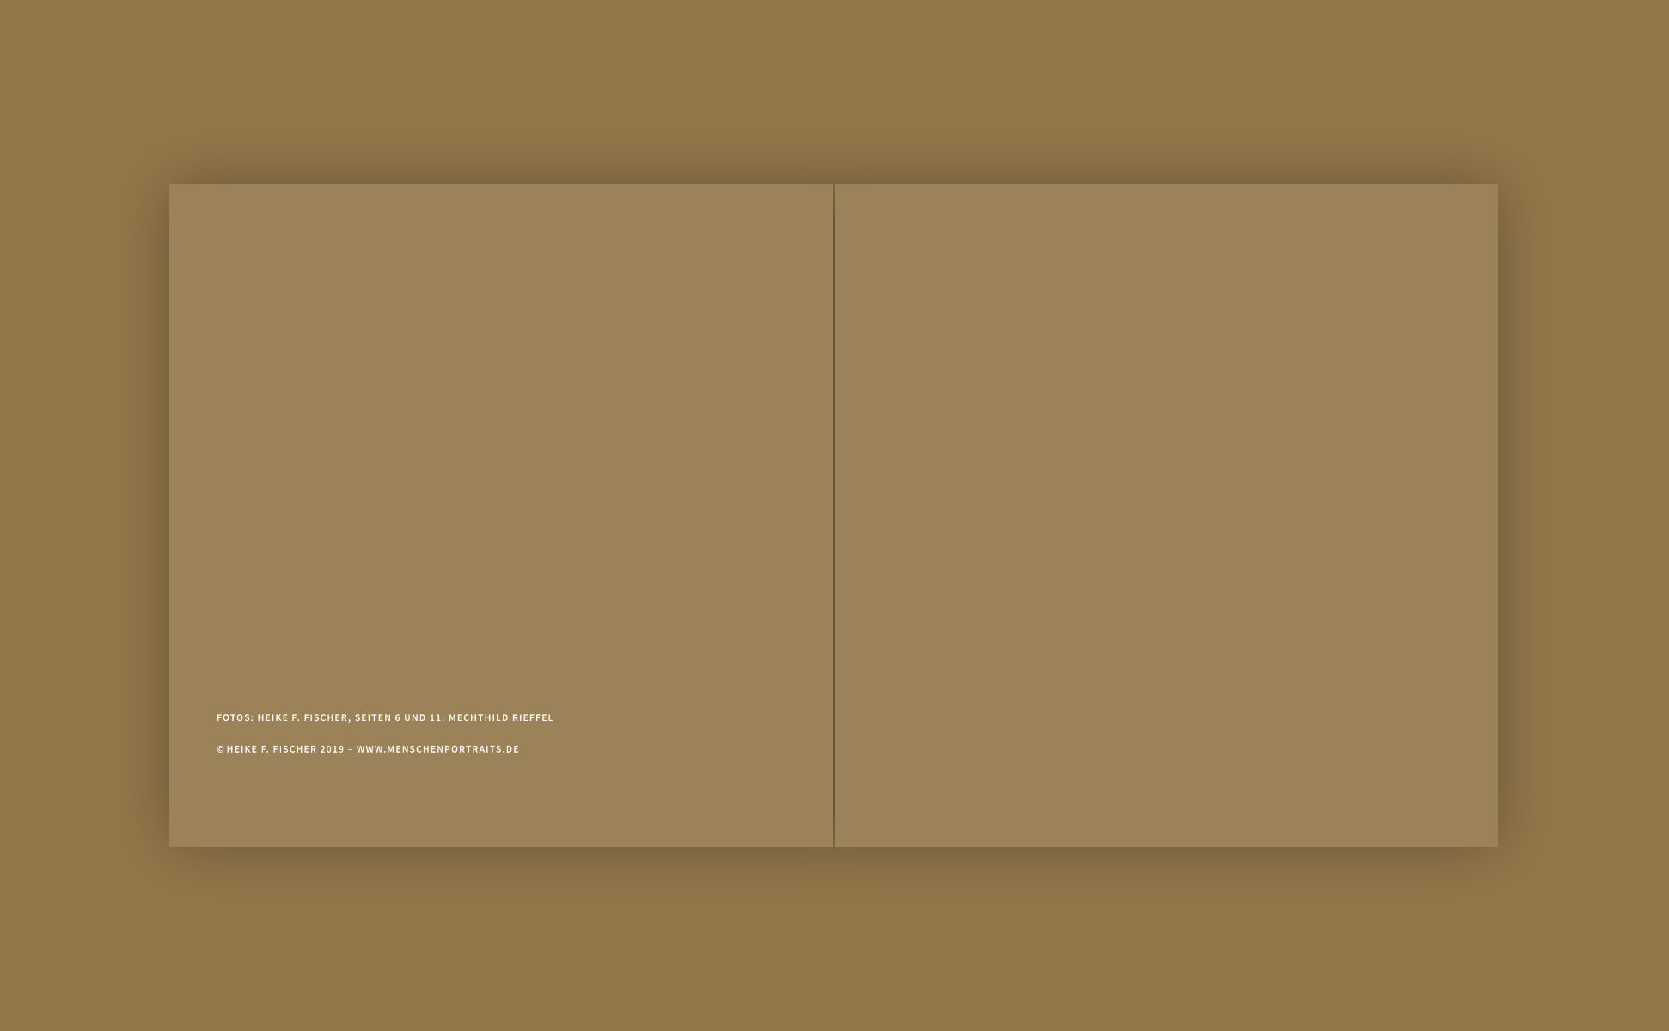Image resolution: width=1669 pixels, height=1031 pixels.
Task: Select the phrase SEITEN 6 UND 11
Action: pyautogui.click(x=397, y=717)
